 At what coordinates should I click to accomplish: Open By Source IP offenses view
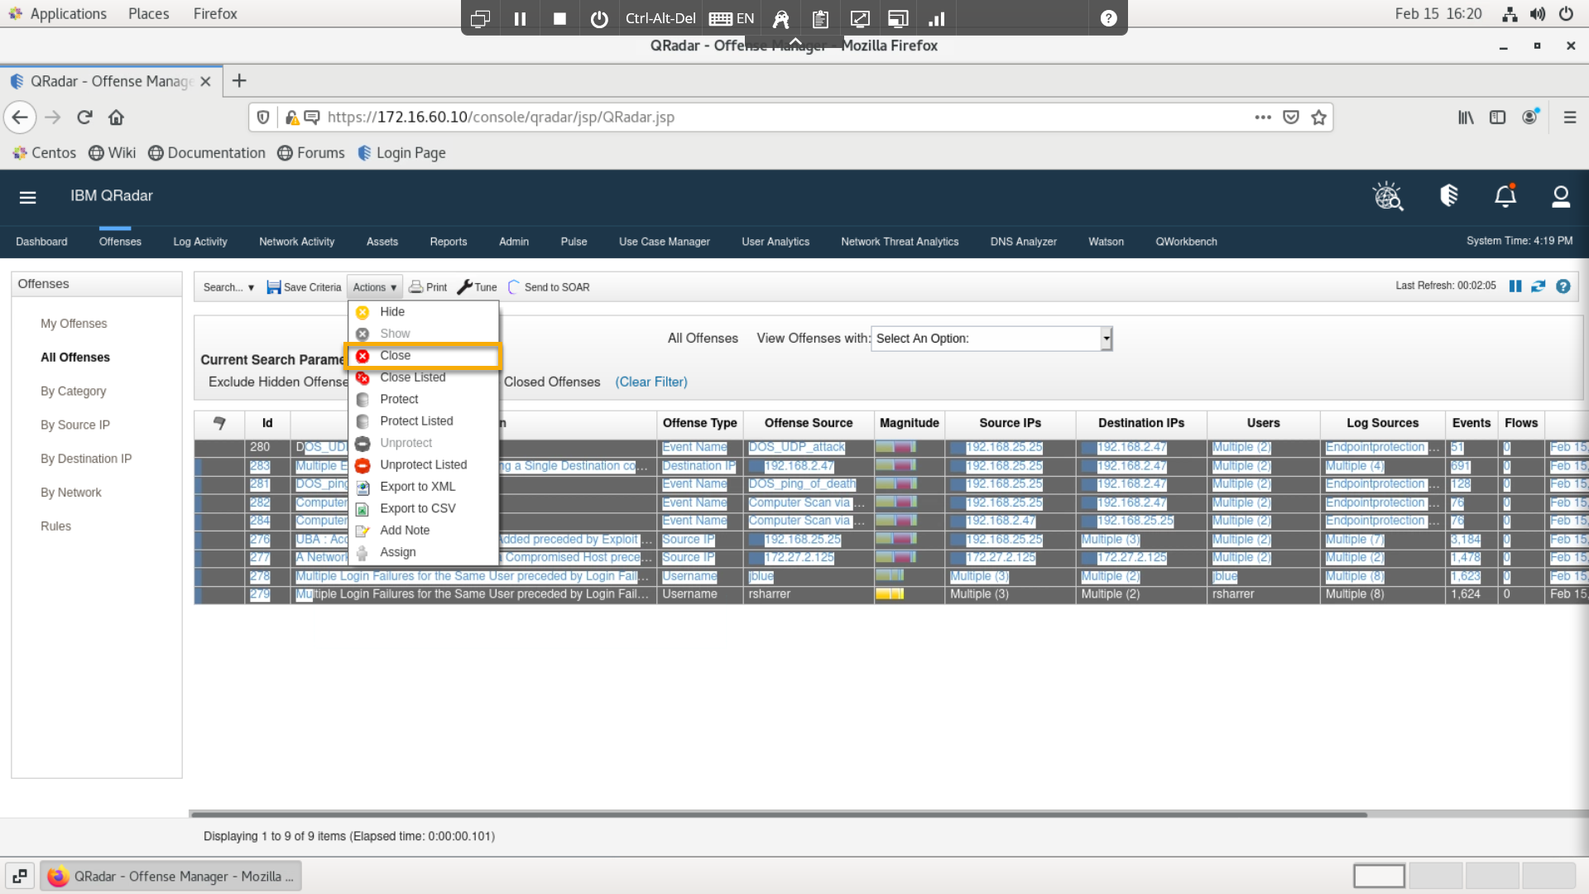(x=75, y=425)
